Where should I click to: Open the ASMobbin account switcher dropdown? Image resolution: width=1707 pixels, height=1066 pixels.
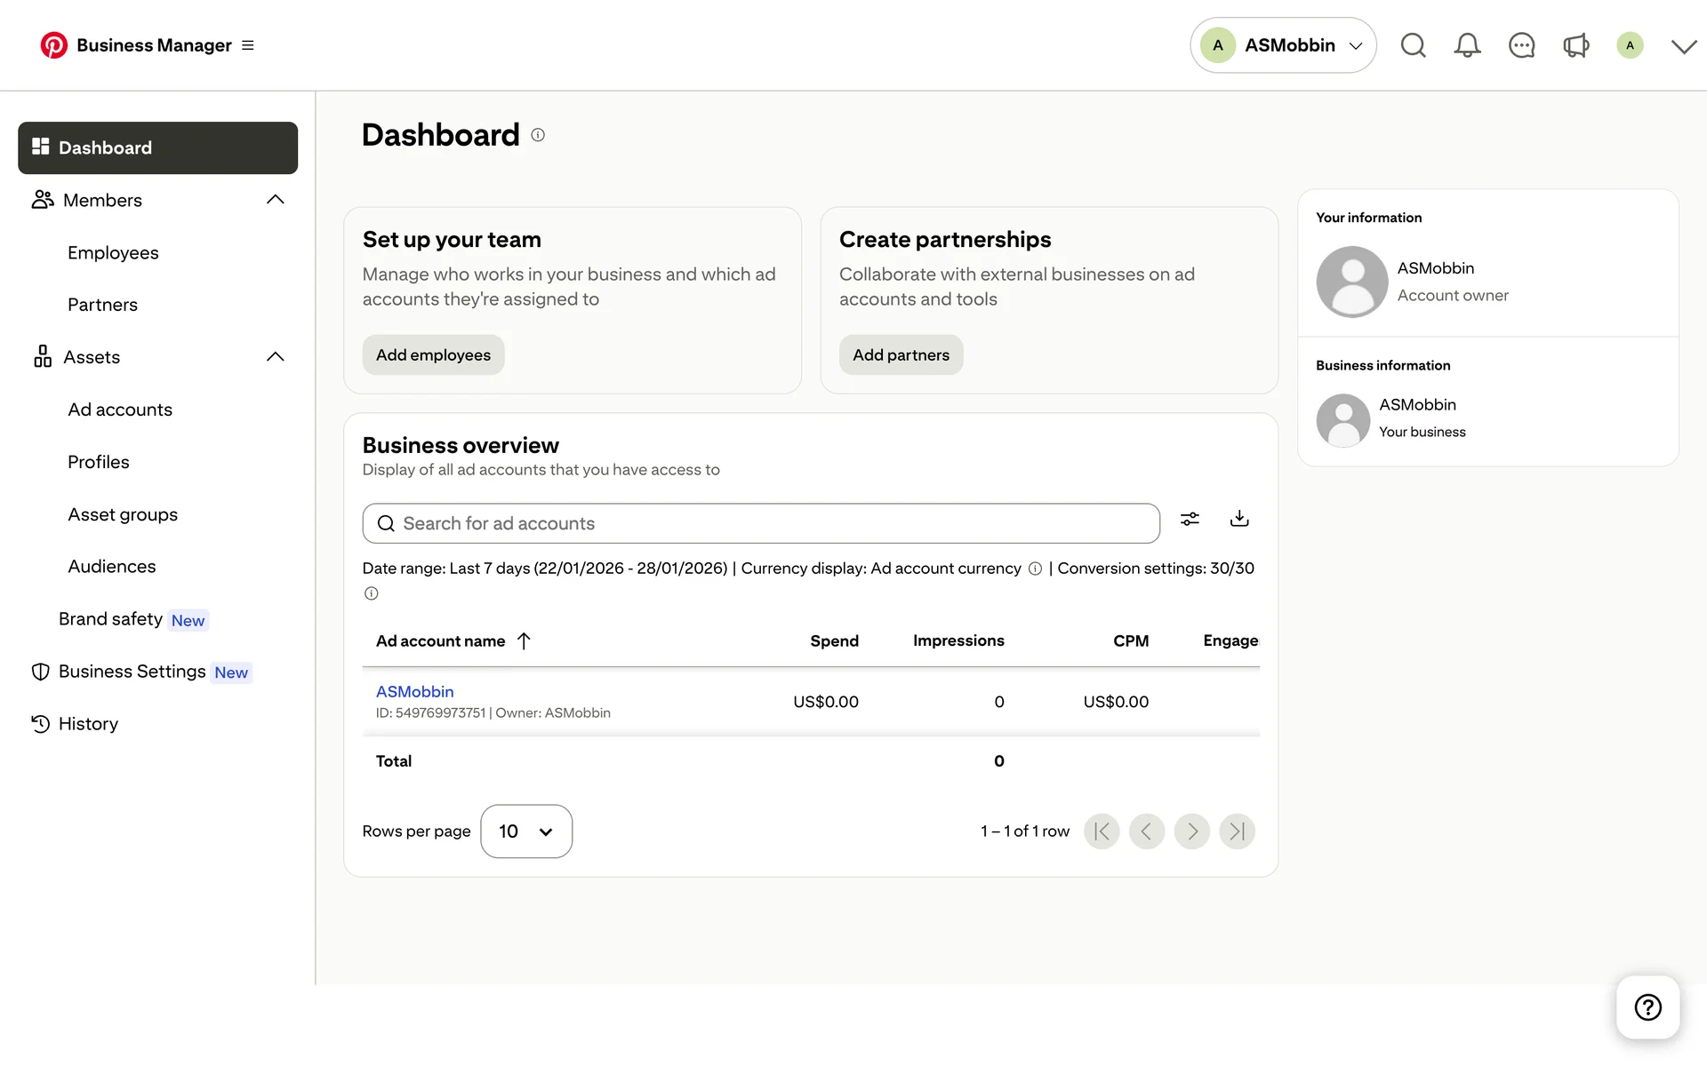tap(1283, 45)
